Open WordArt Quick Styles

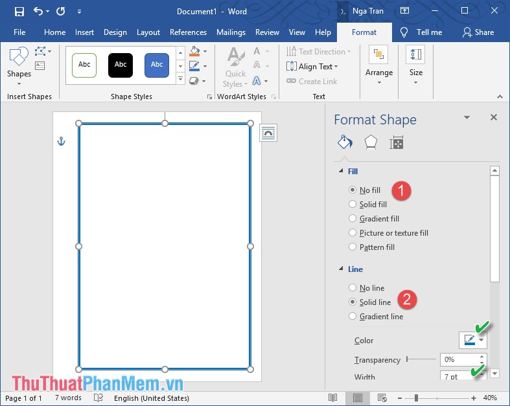(x=236, y=67)
